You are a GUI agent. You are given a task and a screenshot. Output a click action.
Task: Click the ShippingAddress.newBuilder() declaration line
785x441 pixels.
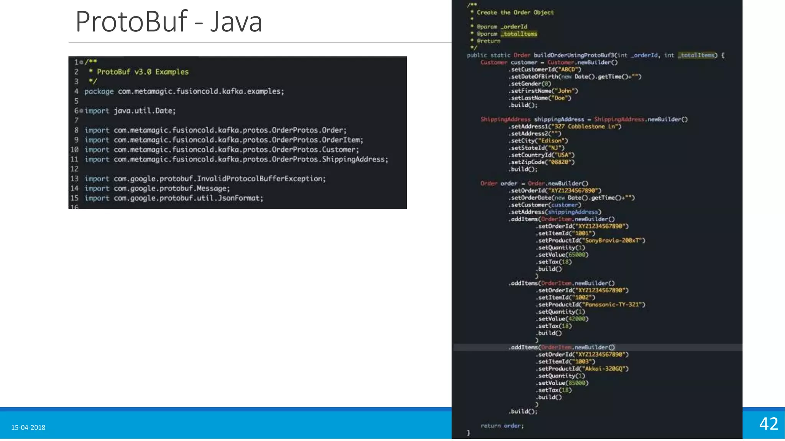[x=584, y=119]
